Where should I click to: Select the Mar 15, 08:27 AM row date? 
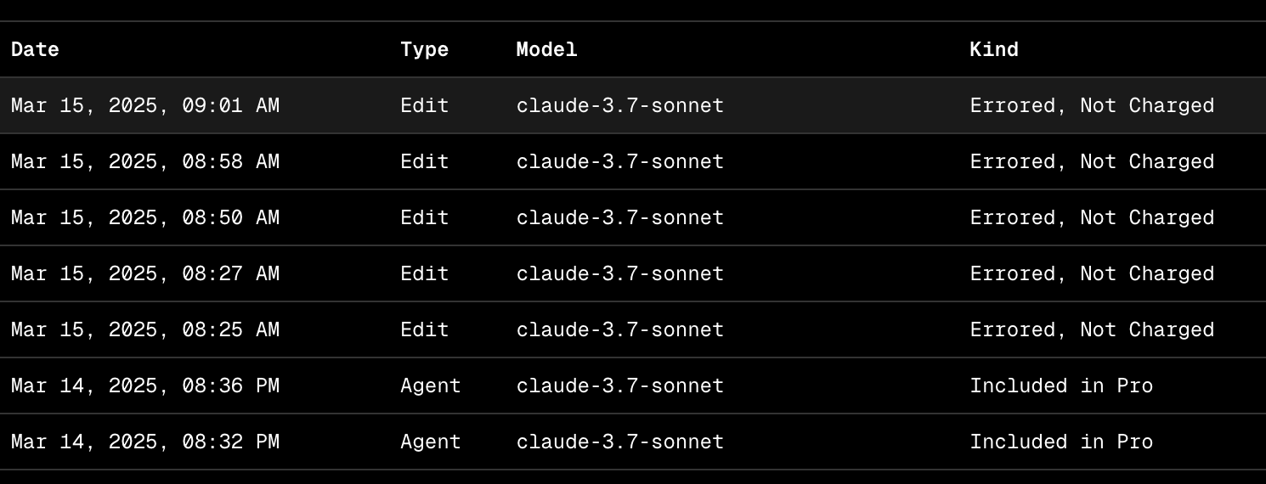(145, 273)
